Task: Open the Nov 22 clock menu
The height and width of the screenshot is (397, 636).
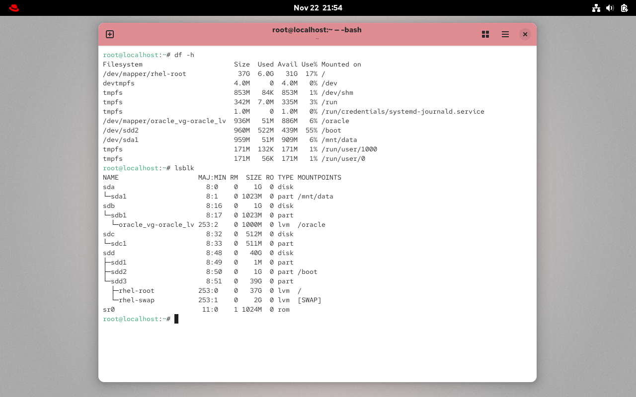Action: coord(318,7)
